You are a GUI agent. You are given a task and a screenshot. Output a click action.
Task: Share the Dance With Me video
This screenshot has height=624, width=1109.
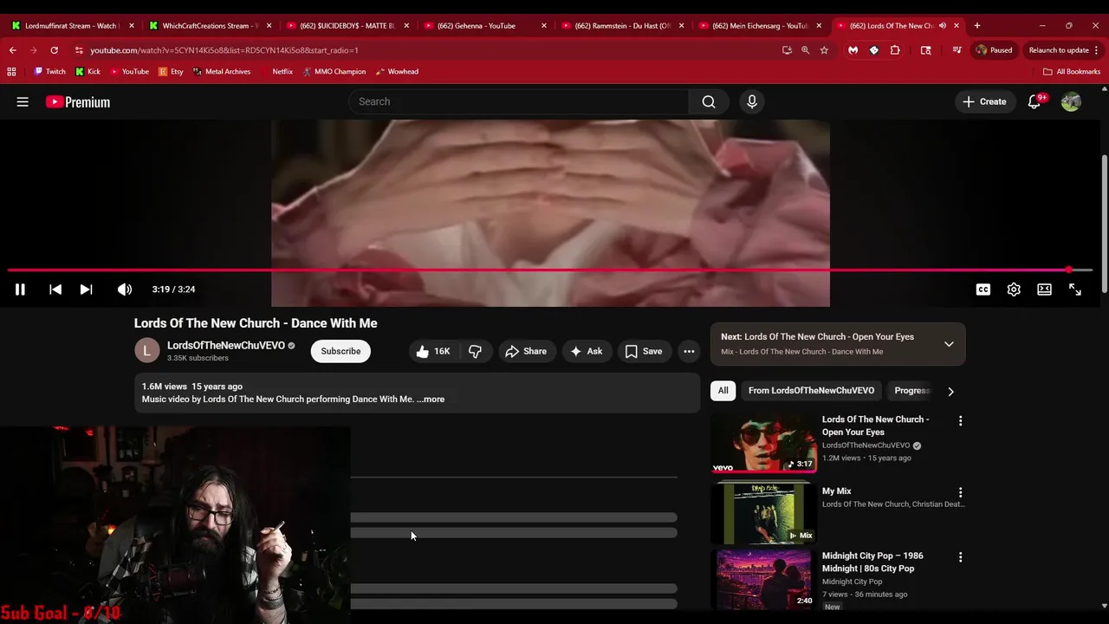click(x=525, y=351)
